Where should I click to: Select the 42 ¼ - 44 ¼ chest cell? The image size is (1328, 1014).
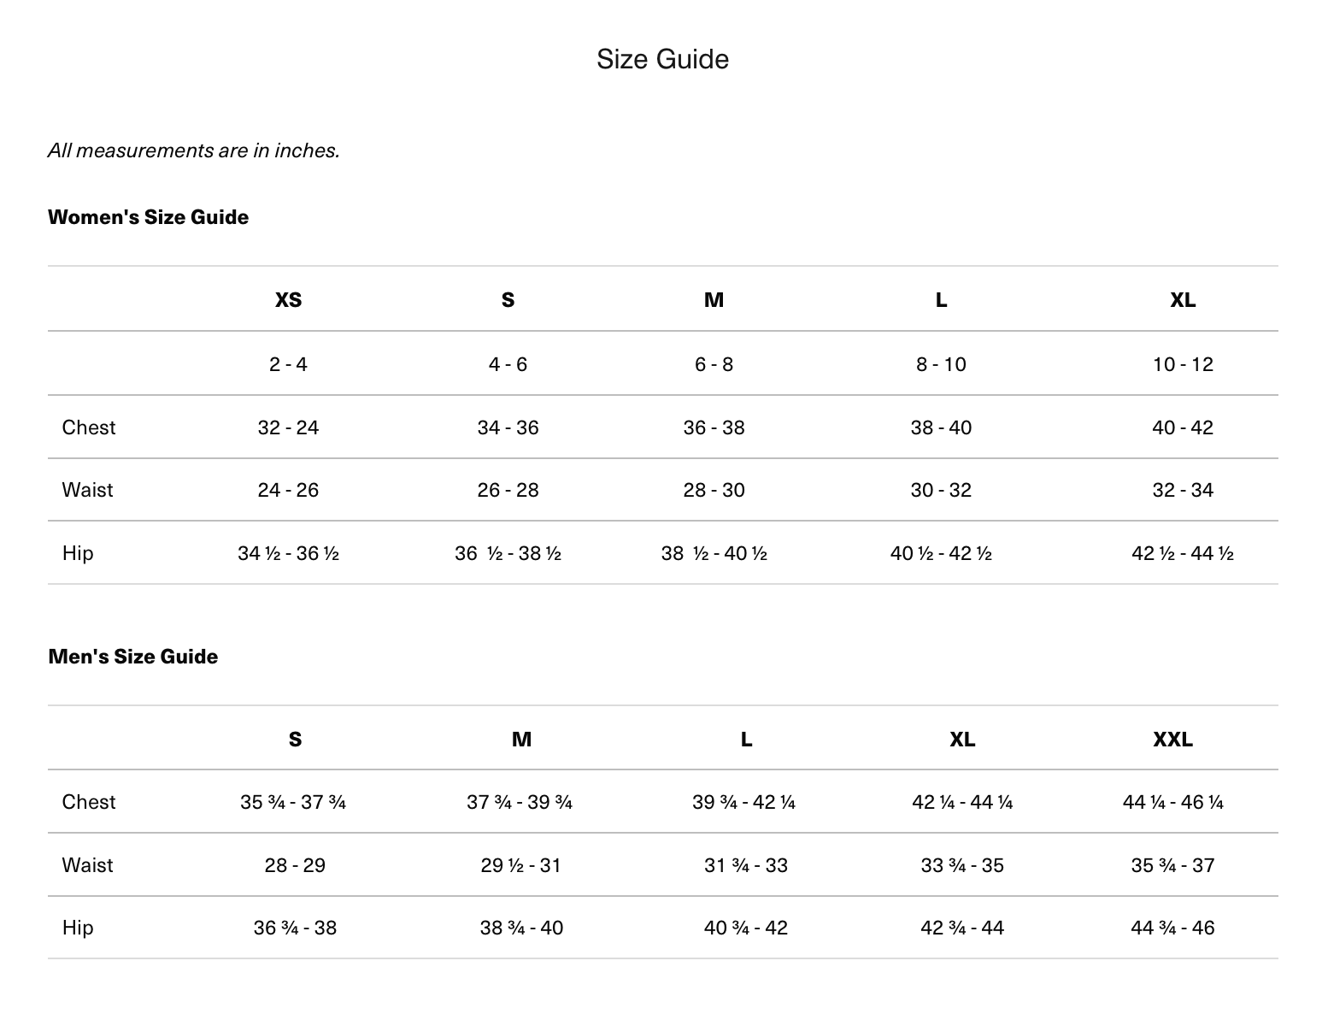[x=962, y=802]
